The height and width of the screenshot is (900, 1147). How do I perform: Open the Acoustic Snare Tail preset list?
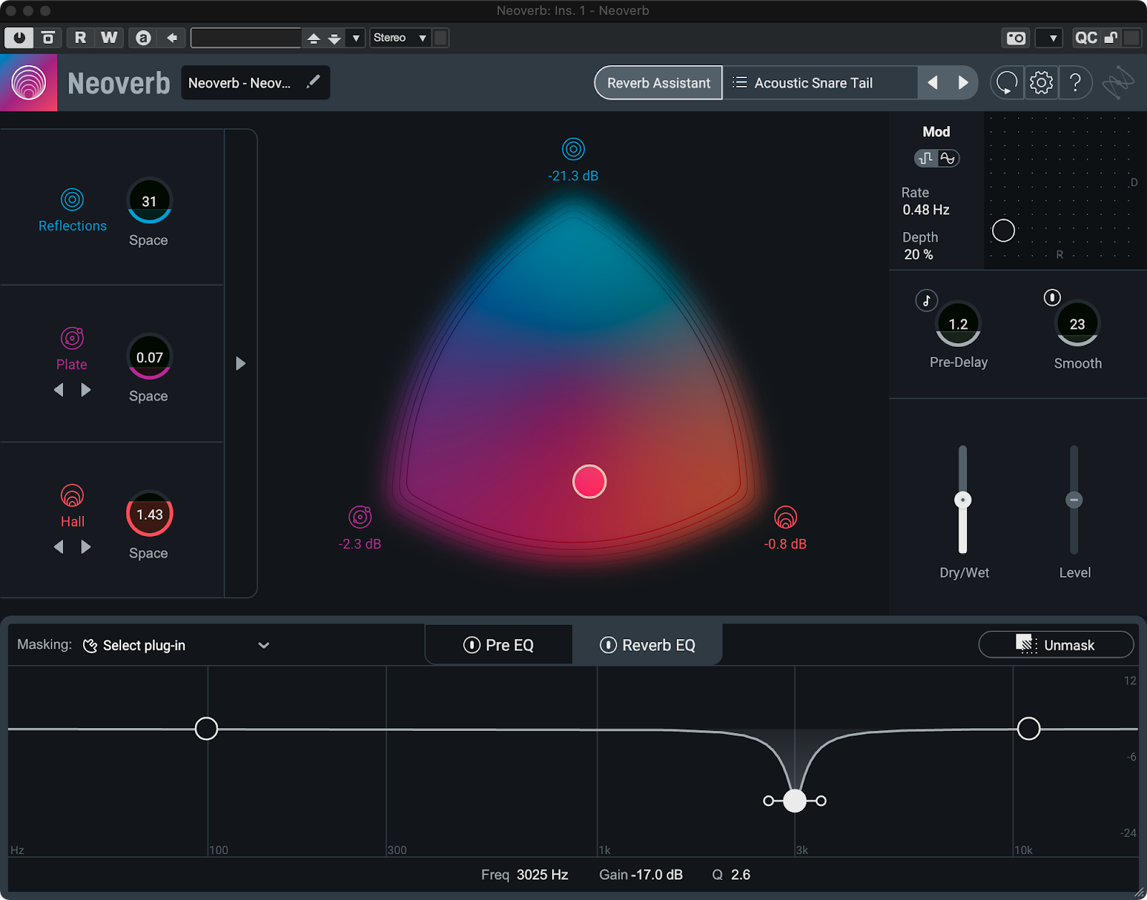[x=813, y=83]
